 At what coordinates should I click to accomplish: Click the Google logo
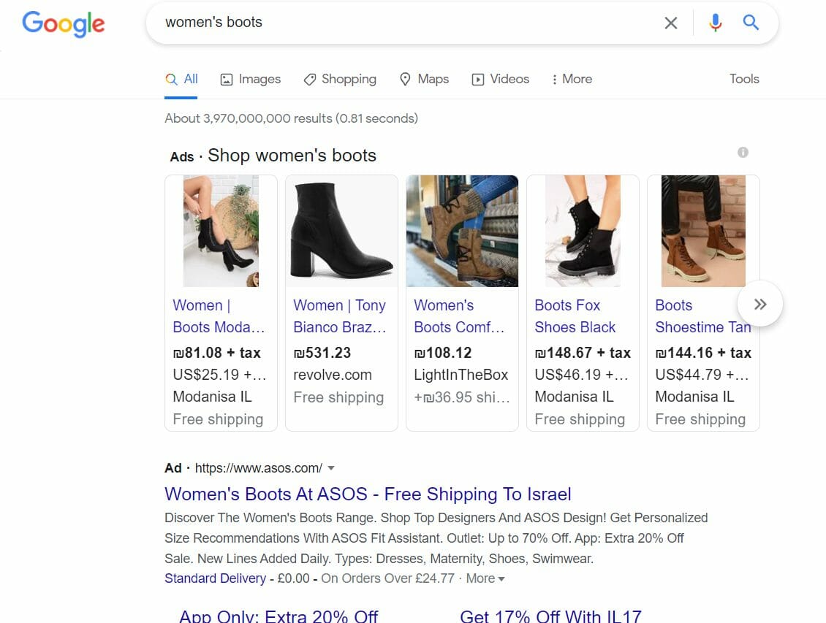point(63,24)
